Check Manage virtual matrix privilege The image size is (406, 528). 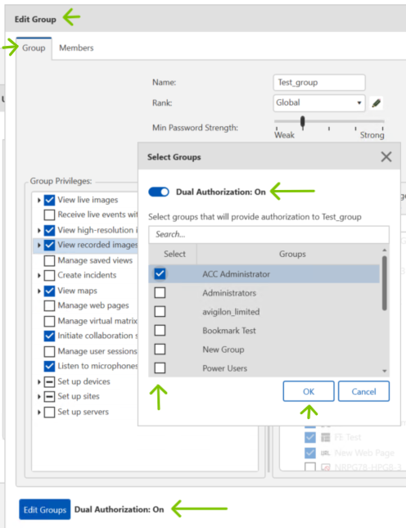49,321
